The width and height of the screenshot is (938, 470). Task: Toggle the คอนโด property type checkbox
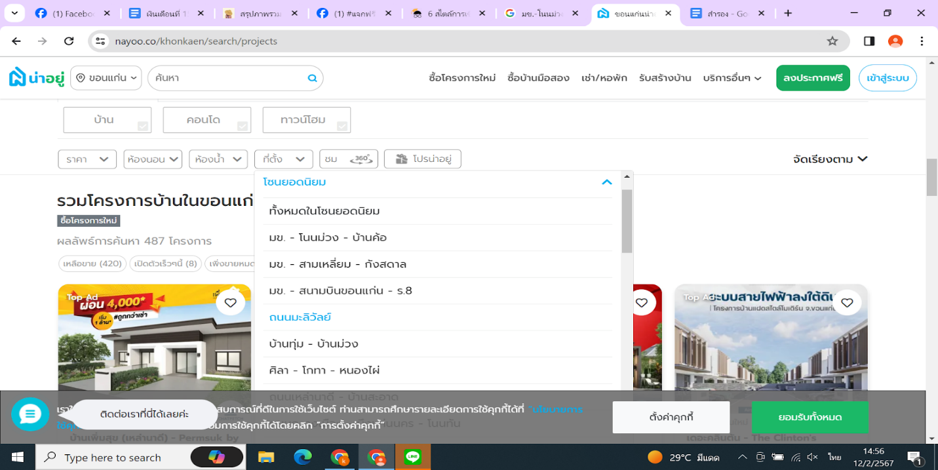(207, 120)
